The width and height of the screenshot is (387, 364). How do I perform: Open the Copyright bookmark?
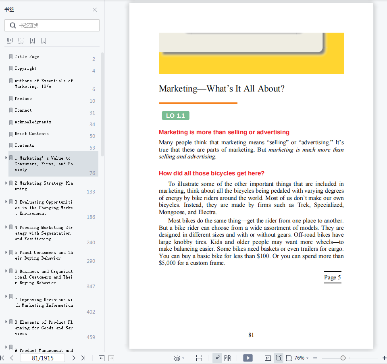tap(25, 68)
